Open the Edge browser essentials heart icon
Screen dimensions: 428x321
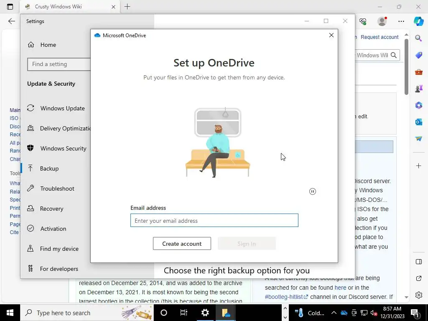[x=363, y=21]
